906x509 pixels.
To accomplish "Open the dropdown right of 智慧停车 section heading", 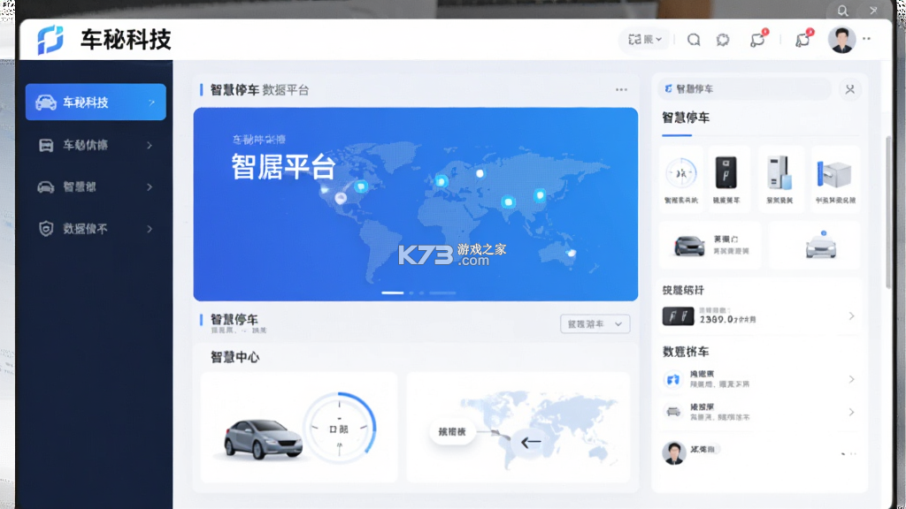I will pyautogui.click(x=595, y=323).
